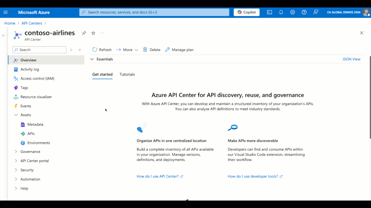Click the Refresh circular arrow icon
The width and height of the screenshot is (371, 208).
[95, 50]
